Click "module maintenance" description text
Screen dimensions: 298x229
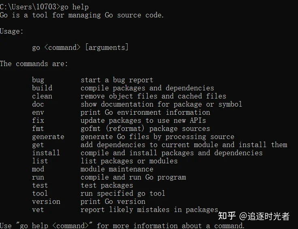click(117, 169)
